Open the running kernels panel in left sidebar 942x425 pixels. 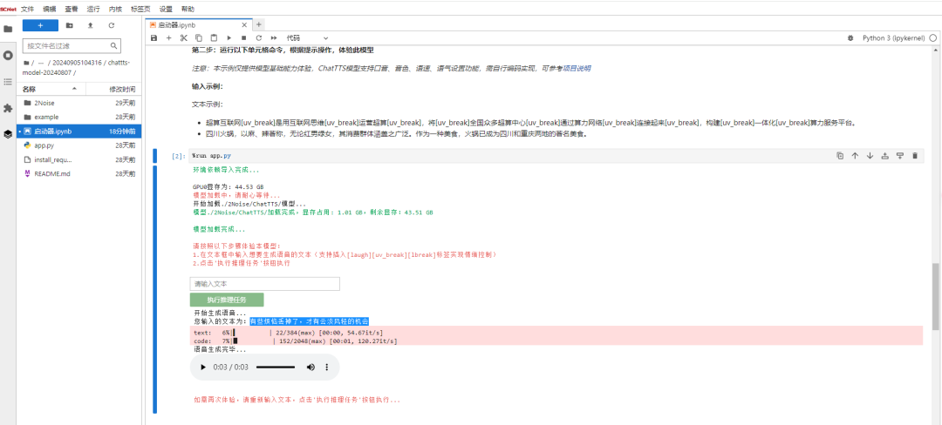point(8,55)
